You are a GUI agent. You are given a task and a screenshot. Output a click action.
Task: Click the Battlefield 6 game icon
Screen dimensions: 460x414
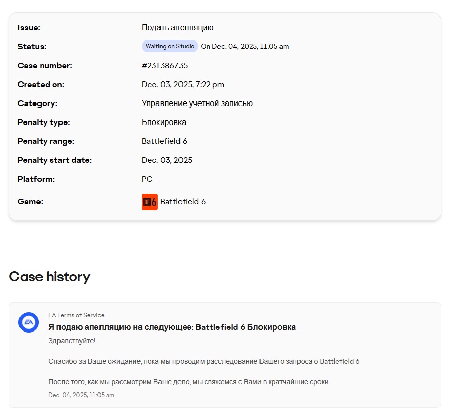pyautogui.click(x=149, y=202)
